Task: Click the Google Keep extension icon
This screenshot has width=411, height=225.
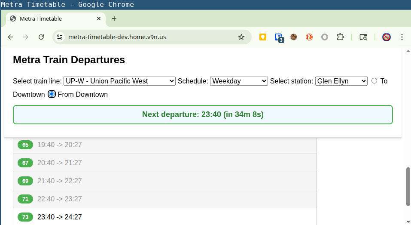Action: click(x=263, y=37)
